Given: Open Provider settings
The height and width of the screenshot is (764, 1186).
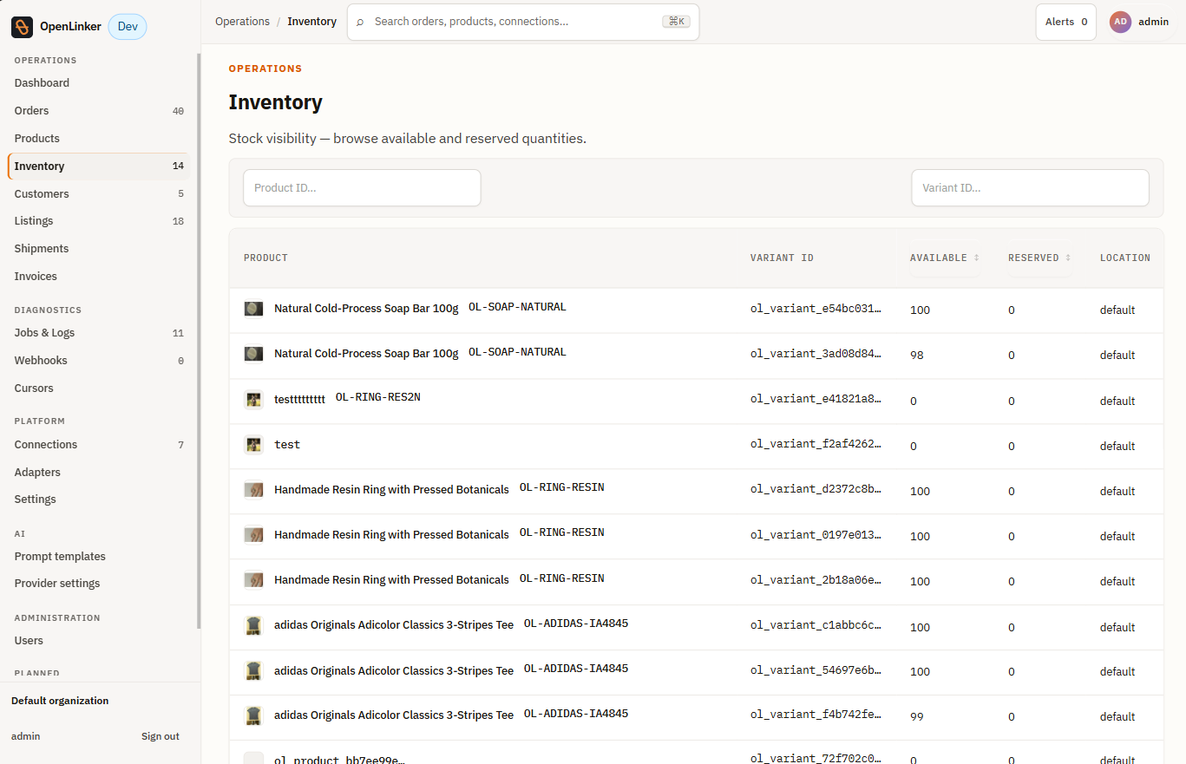Looking at the screenshot, I should tap(99, 584).
